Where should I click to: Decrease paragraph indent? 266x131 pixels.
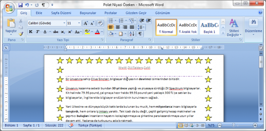coord(141,21)
